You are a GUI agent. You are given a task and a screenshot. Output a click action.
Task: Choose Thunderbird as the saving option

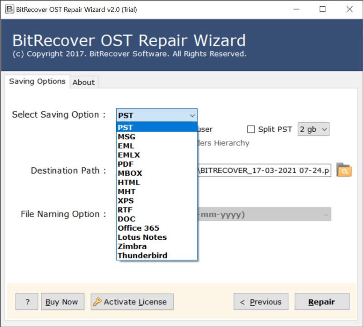(x=142, y=255)
